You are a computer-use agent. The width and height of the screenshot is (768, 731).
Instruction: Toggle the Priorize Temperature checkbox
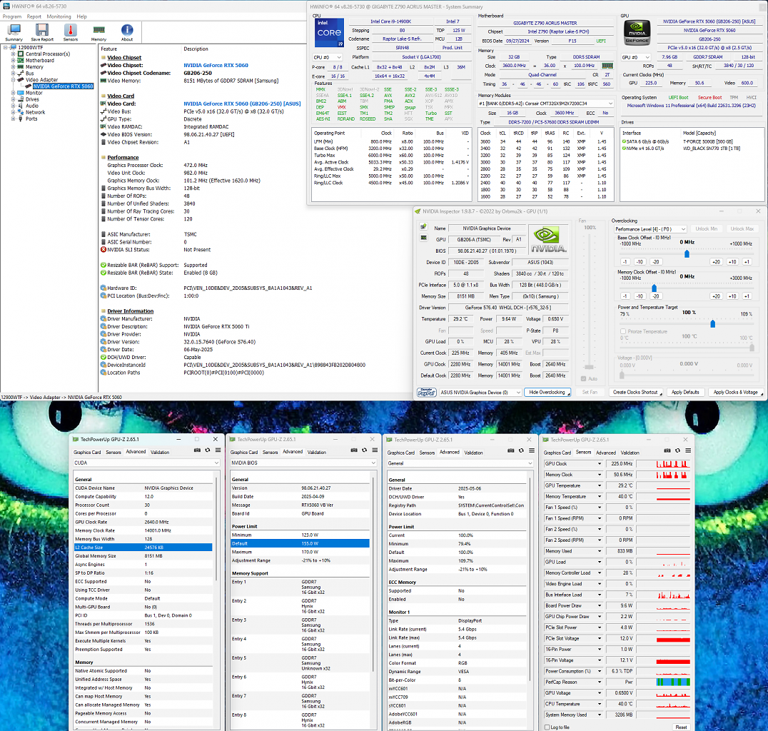pos(623,332)
